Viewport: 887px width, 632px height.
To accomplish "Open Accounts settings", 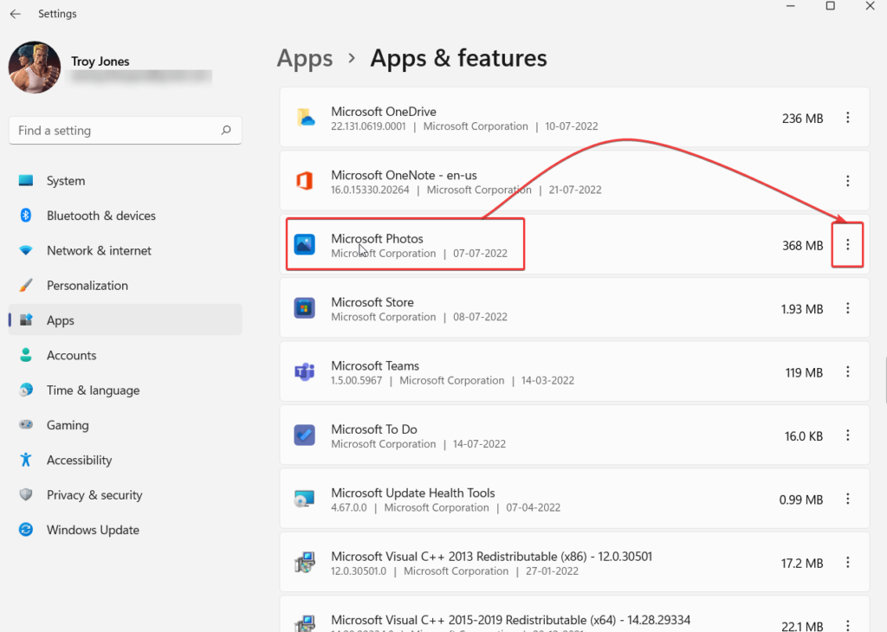I will click(125, 356).
